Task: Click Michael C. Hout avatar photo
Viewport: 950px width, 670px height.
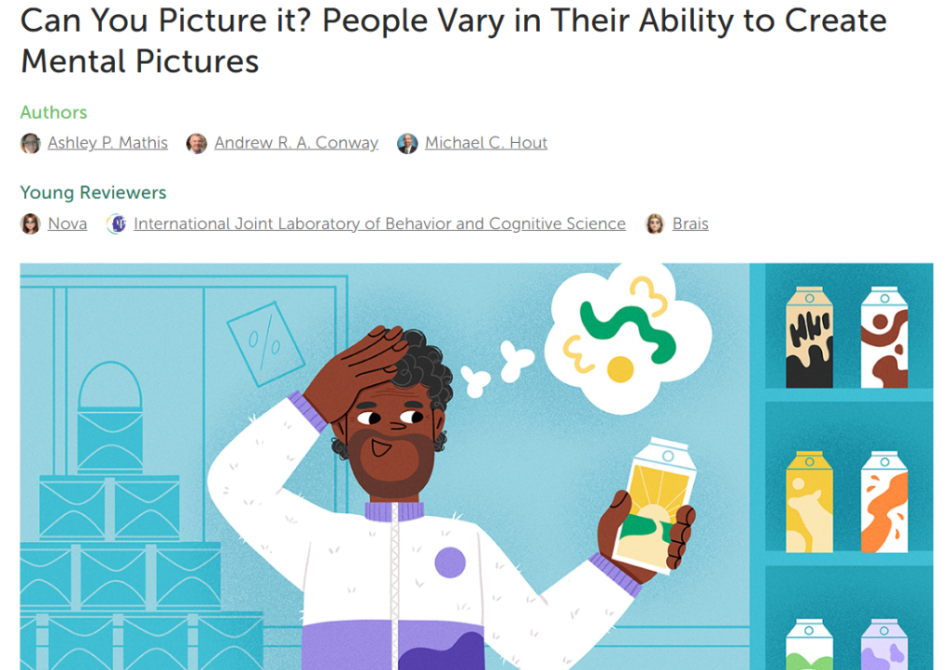Action: pyautogui.click(x=407, y=144)
